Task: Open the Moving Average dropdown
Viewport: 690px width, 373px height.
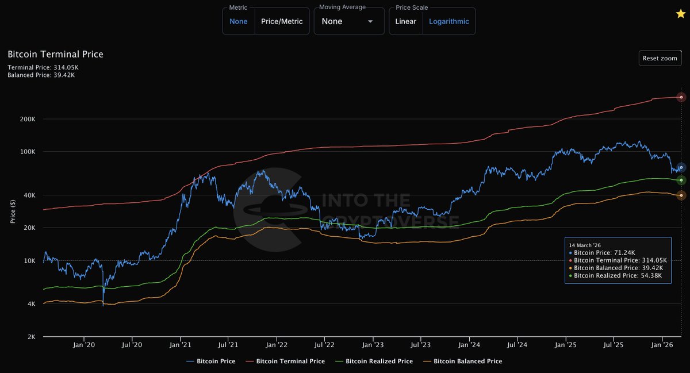Action: (348, 21)
